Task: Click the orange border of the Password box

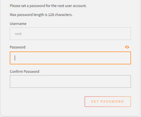Action: pos(70,52)
